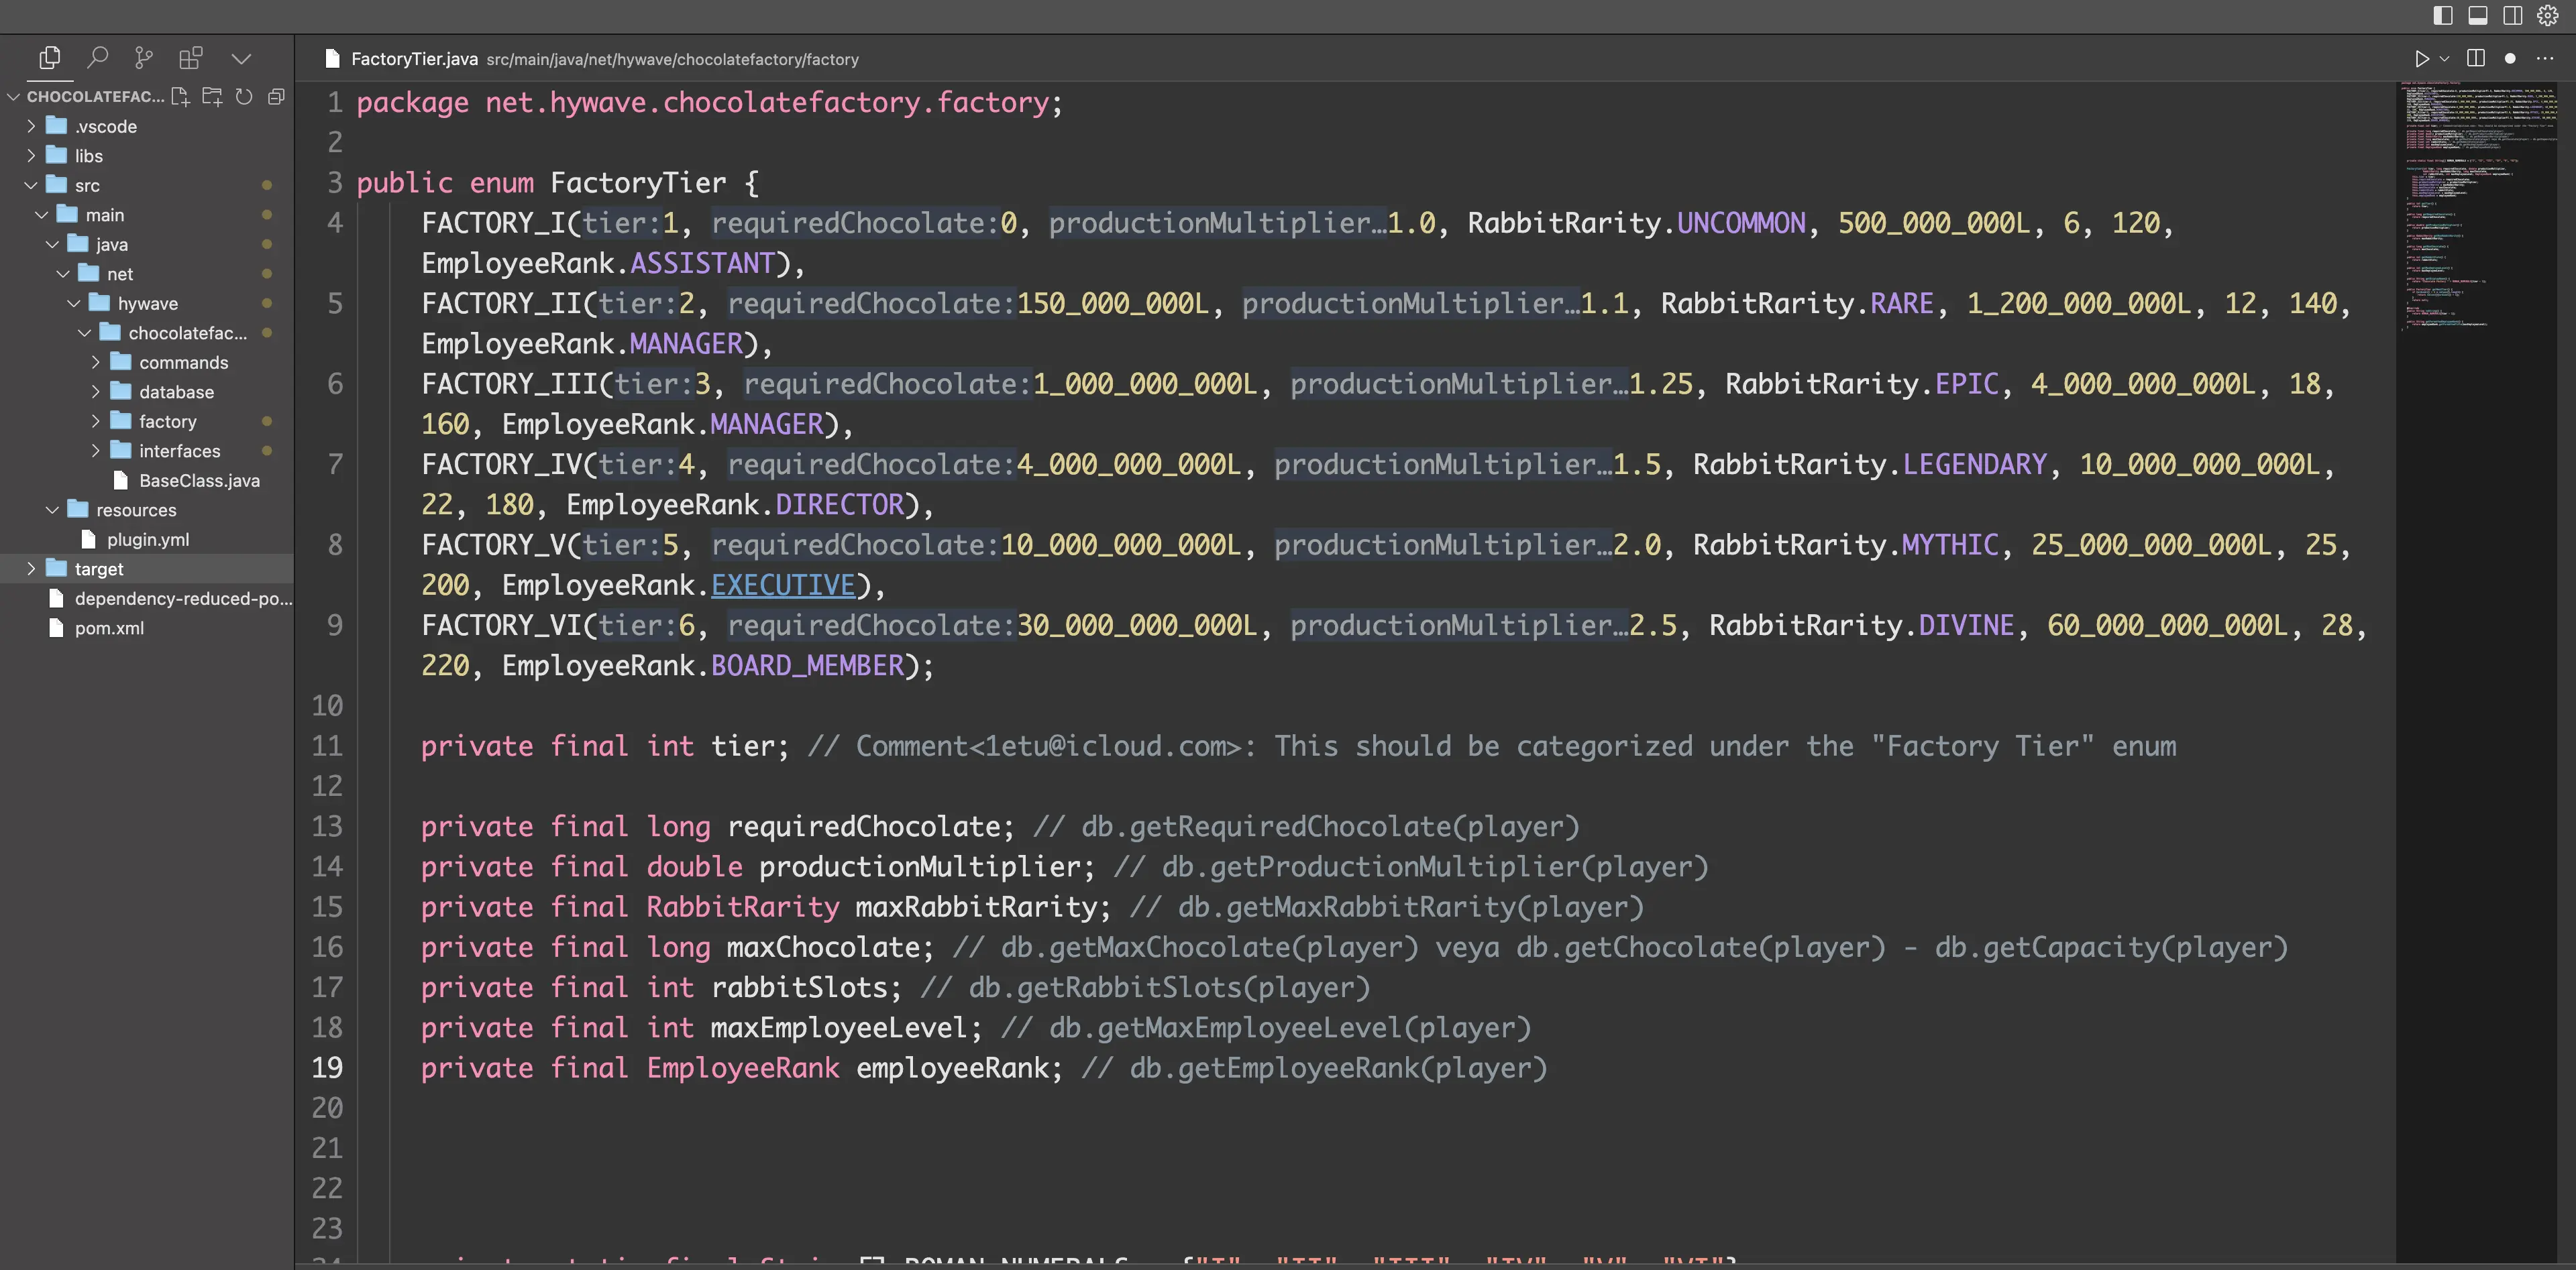Run the Java file with play button
Screen dimensions: 2576x1270
[2421, 59]
